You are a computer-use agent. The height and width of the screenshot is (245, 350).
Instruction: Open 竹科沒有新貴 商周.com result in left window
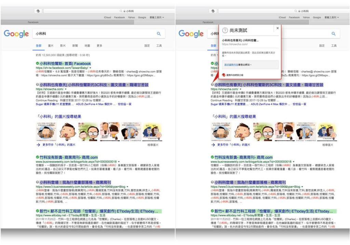click(69, 157)
